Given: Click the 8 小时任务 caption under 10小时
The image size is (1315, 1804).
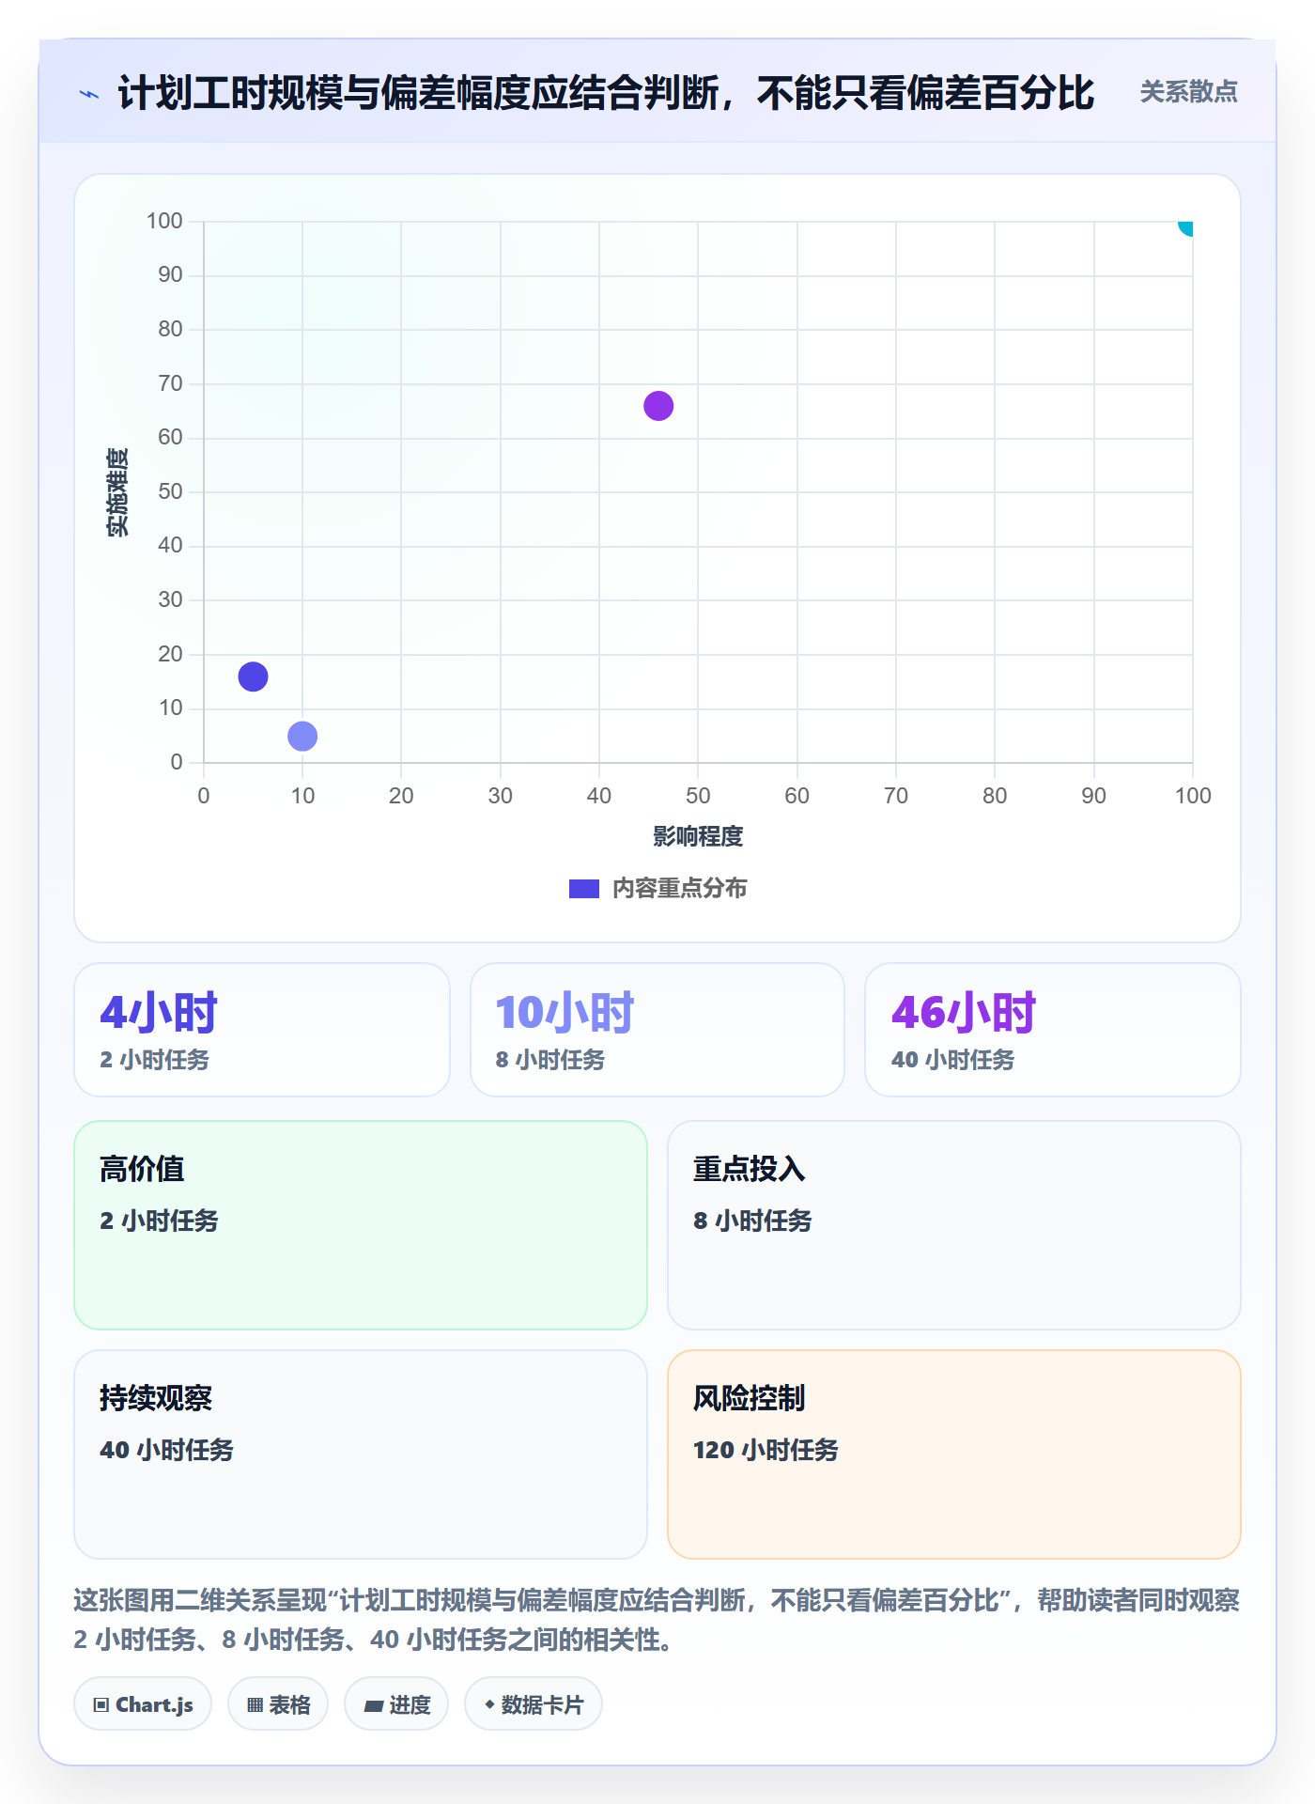Looking at the screenshot, I should pos(549,1060).
